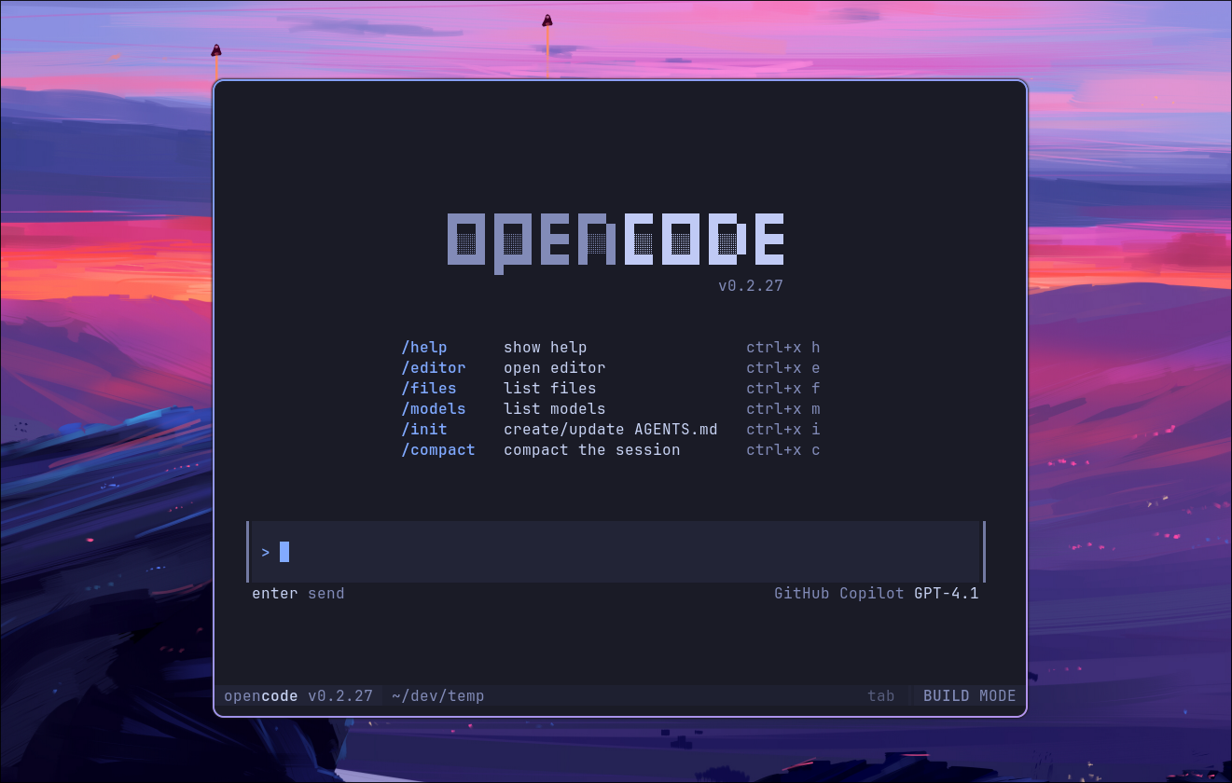Click the /init command
This screenshot has width=1232, height=783.
(424, 430)
